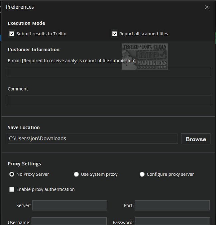This screenshot has width=216, height=225.
Task: Focus the proxy Server field
Action: tap(69, 205)
